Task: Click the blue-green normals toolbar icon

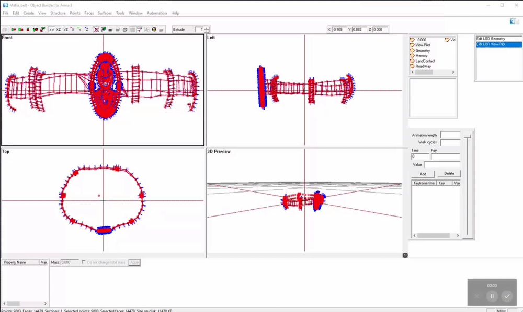Action: (x=104, y=30)
